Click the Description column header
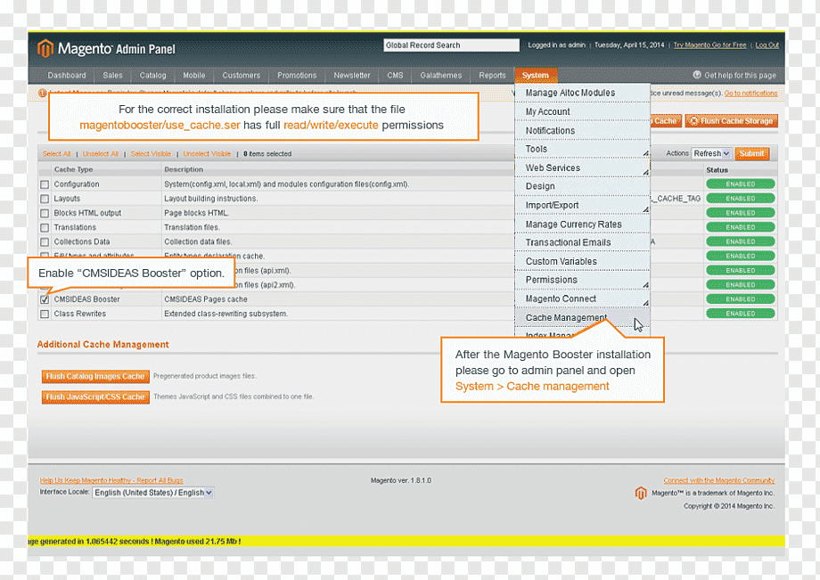 click(x=184, y=170)
